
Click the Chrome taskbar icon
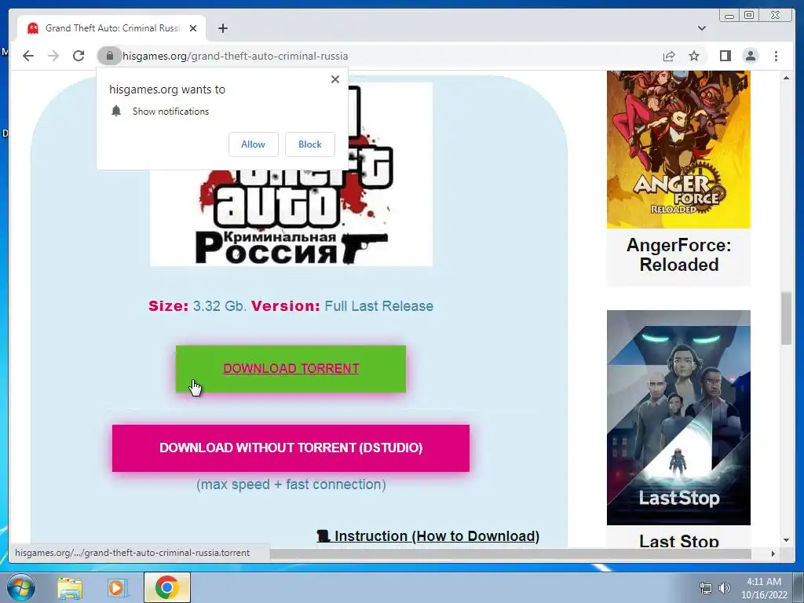pos(166,587)
